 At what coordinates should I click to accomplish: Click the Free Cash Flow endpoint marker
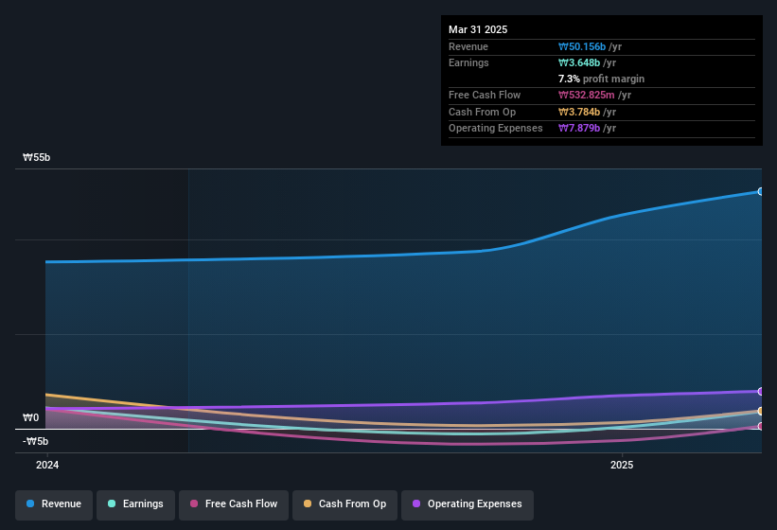click(x=761, y=426)
